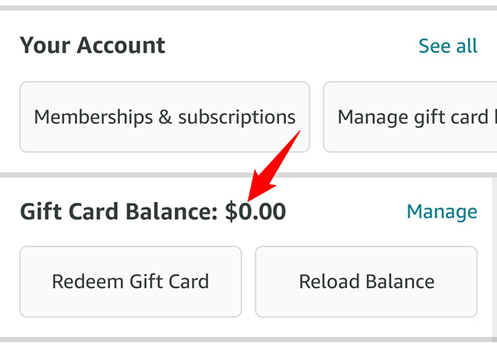Select the Your Account section title
Screen dimensions: 497x343
click(x=93, y=46)
